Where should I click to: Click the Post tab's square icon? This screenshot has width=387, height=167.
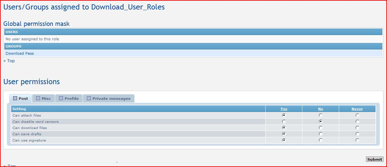pyautogui.click(x=15, y=98)
